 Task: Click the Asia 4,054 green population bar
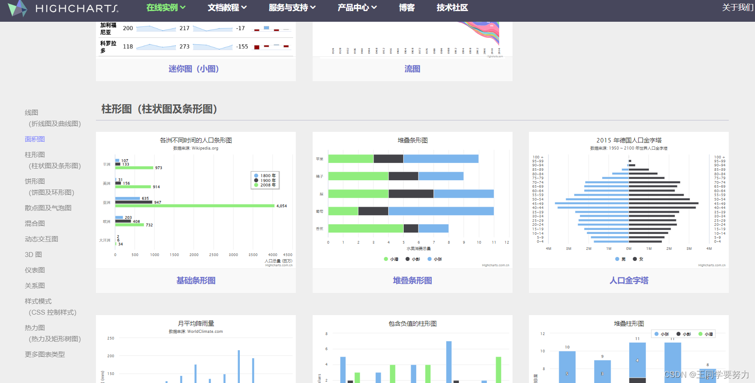(195, 206)
